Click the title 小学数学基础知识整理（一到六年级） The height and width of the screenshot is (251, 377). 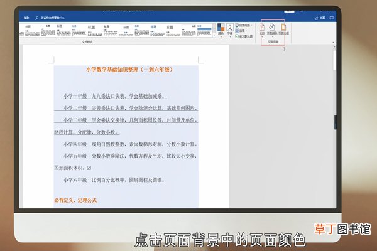point(129,70)
